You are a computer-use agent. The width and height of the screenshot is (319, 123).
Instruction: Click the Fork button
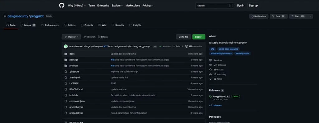point(279,16)
